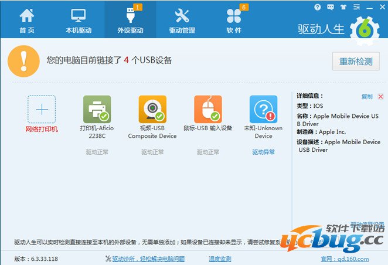Click the 重新检测 re-detect button
388x265 pixels.
pyautogui.click(x=356, y=60)
